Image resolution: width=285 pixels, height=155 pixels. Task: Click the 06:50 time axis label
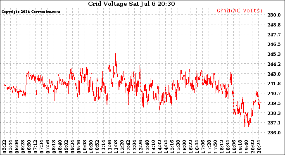29,147
